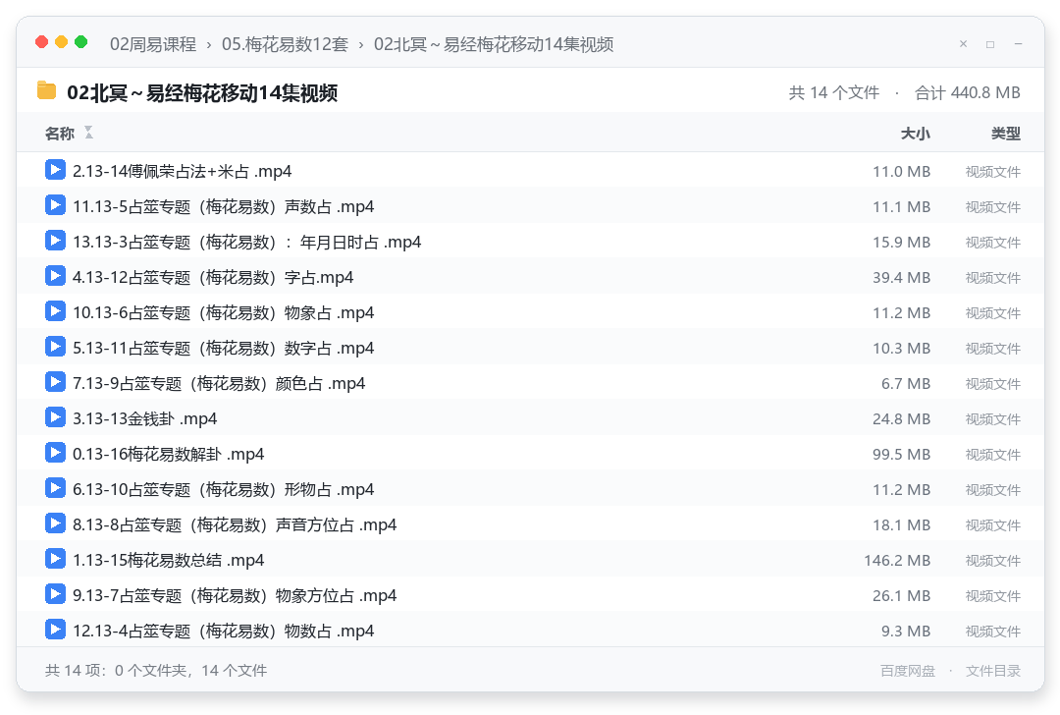Image resolution: width=1060 pixels, height=715 pixels.
Task: Sort by the 大小 column header
Action: (x=916, y=134)
